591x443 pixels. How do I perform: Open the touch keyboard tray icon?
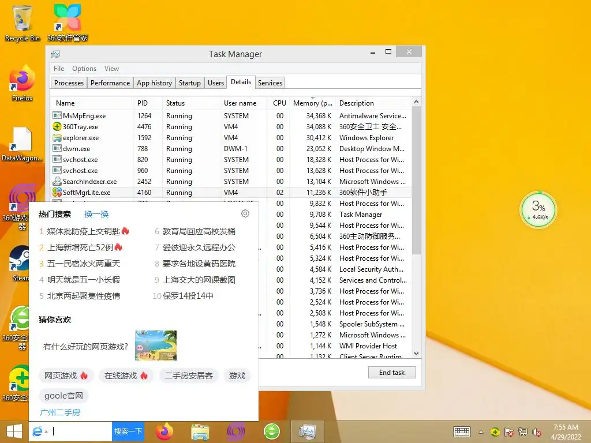[462, 432]
